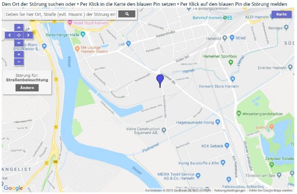Image resolution: width=297 pixels, height=194 pixels.
Task: Click the Rattenfänger-Halle map marker
Action: [83, 35]
